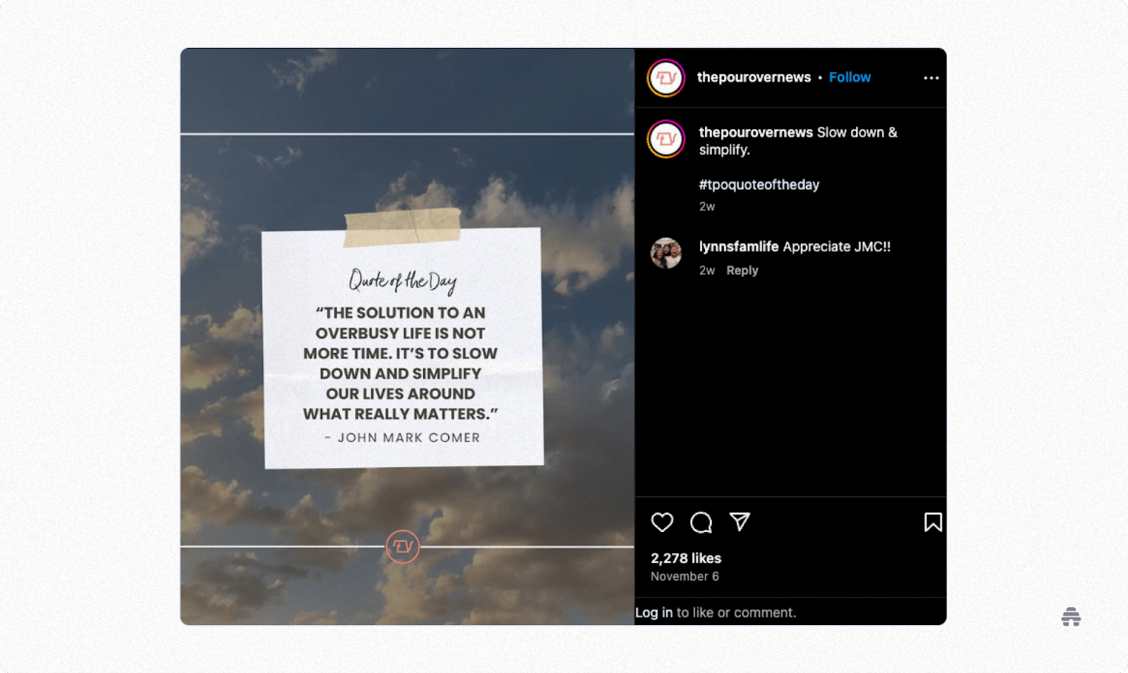The width and height of the screenshot is (1128, 673).
Task: Follow thepourovernews account
Action: coord(850,78)
